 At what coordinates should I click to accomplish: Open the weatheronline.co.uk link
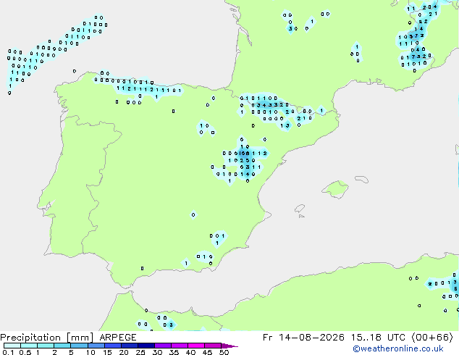click(398, 348)
